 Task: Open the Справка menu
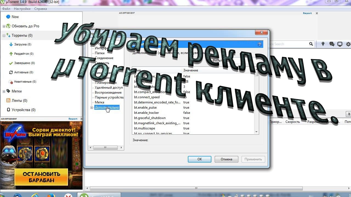click(41, 9)
